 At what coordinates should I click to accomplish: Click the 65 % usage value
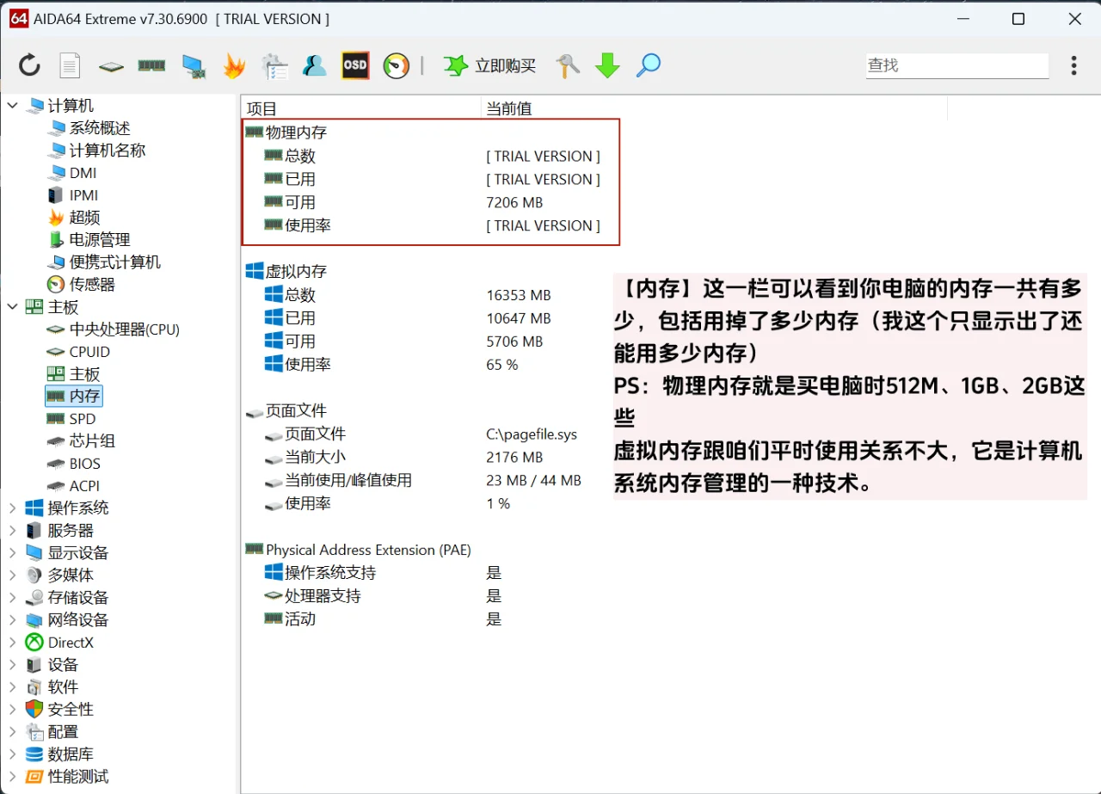[502, 365]
